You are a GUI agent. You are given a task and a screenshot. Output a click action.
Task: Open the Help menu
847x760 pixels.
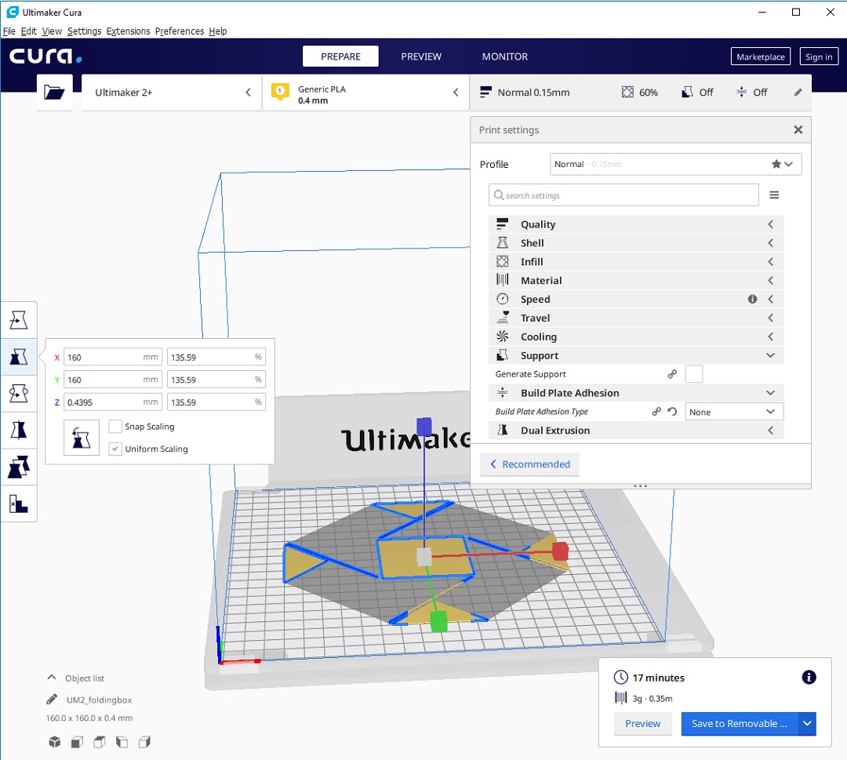click(218, 31)
